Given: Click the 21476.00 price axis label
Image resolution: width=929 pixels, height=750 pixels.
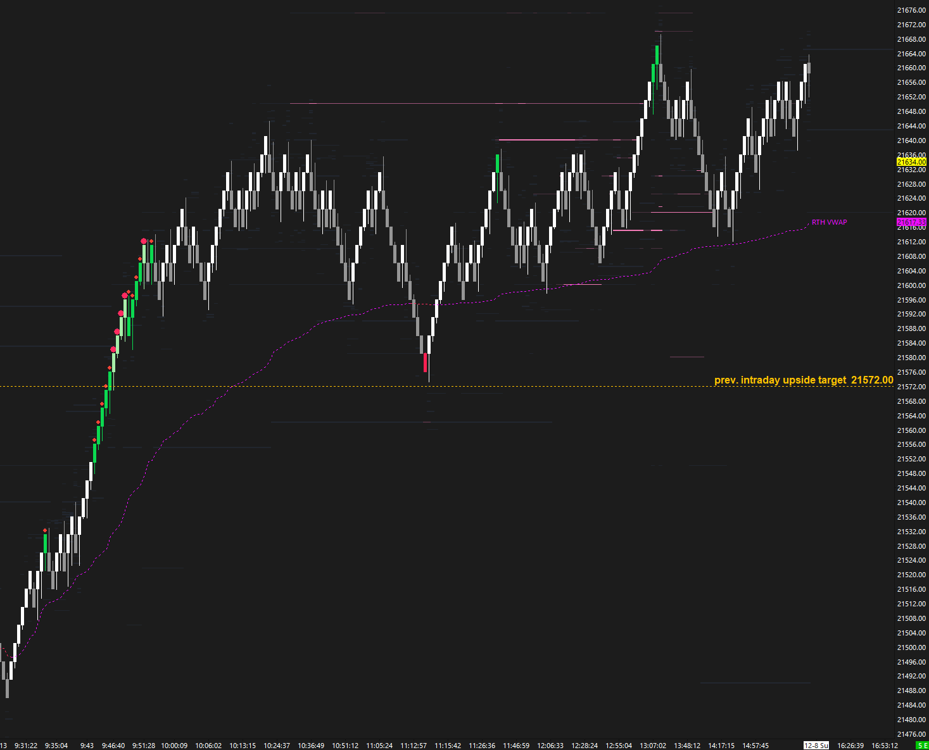Looking at the screenshot, I should pyautogui.click(x=911, y=734).
